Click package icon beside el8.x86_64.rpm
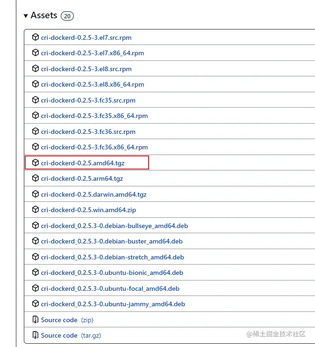The width and height of the screenshot is (315, 347). click(x=36, y=84)
